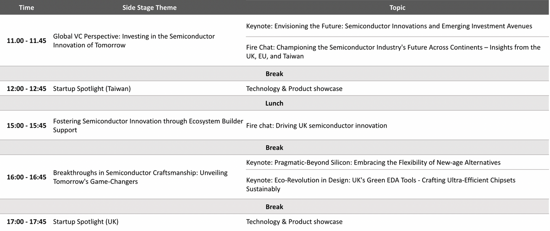Click the first Break row
This screenshot has width=550, height=231.
[274, 74]
